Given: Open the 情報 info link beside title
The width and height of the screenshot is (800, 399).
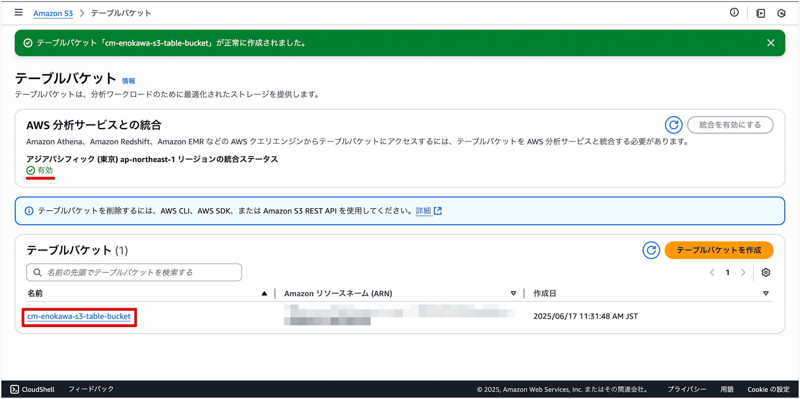Looking at the screenshot, I should [x=128, y=81].
